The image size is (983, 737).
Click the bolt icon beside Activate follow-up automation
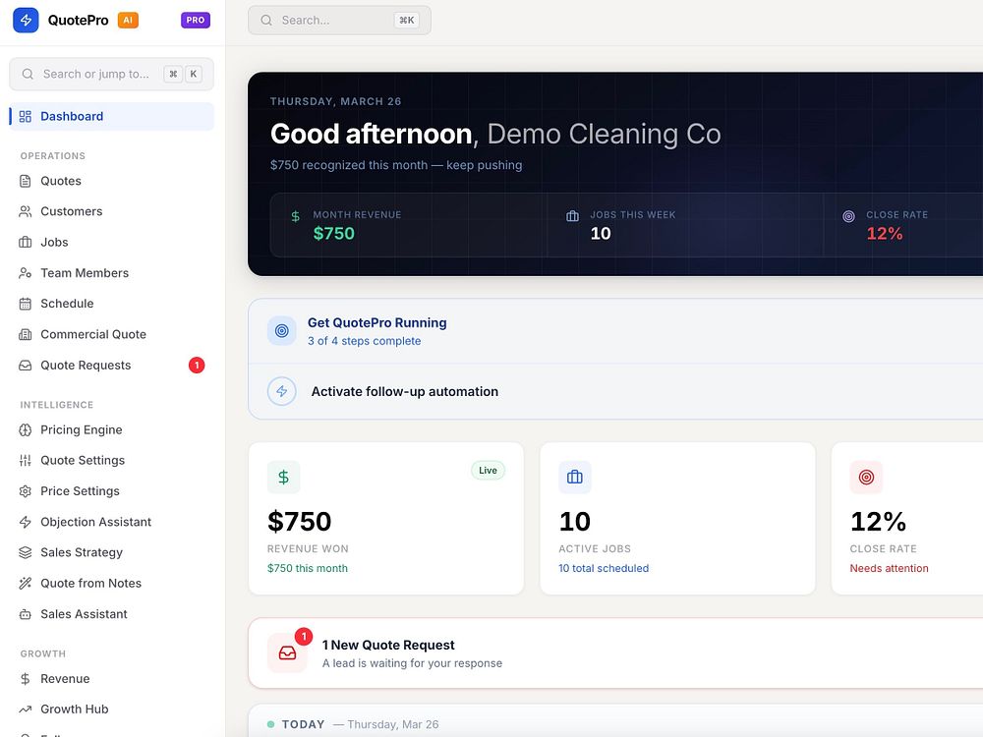282,392
